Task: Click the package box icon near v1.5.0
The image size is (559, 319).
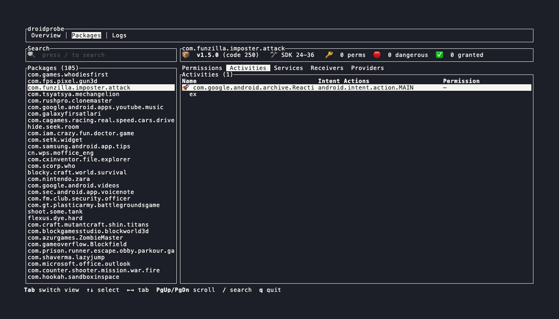Action: click(186, 55)
